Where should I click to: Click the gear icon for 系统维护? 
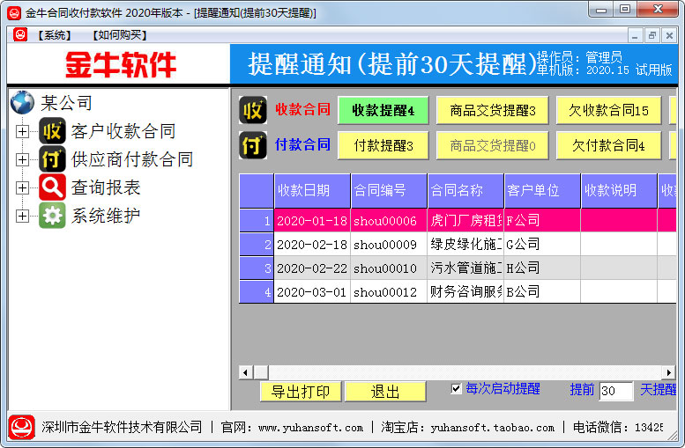pos(52,216)
